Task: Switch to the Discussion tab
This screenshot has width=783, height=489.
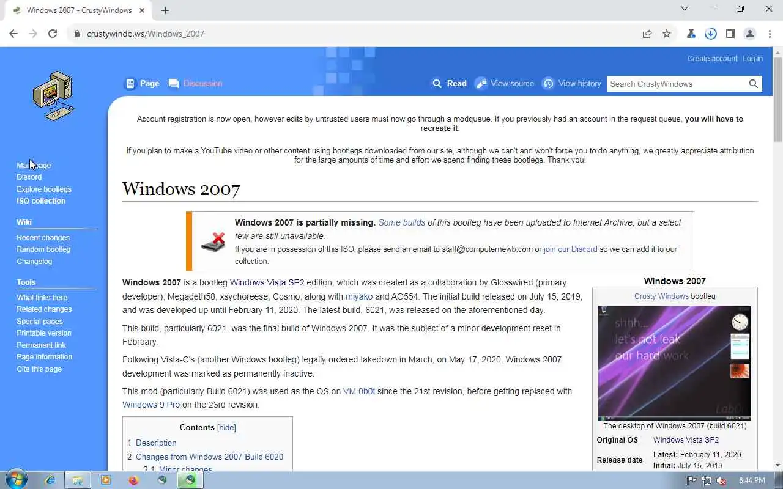Action: coord(196,83)
